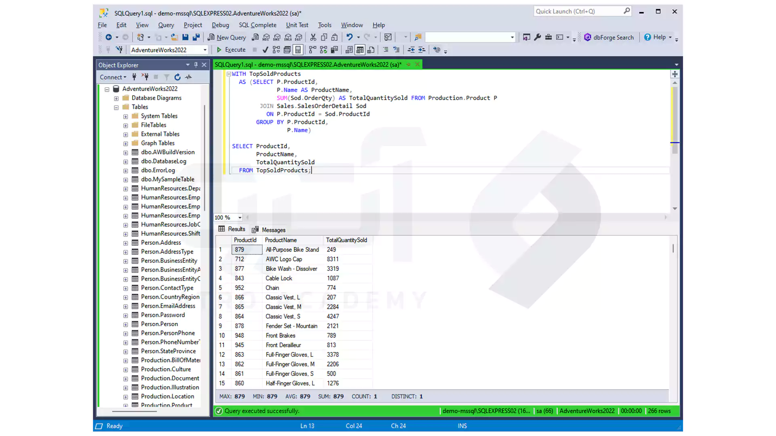Display the estimated execution plan
Screen dimensions: 776x436
coord(276,50)
